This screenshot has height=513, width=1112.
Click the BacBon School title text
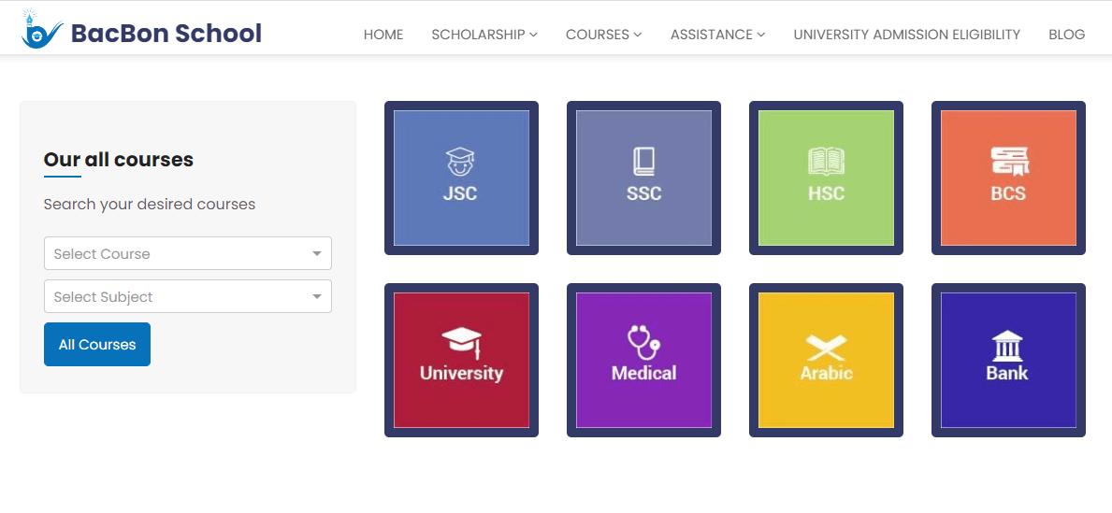click(x=166, y=34)
